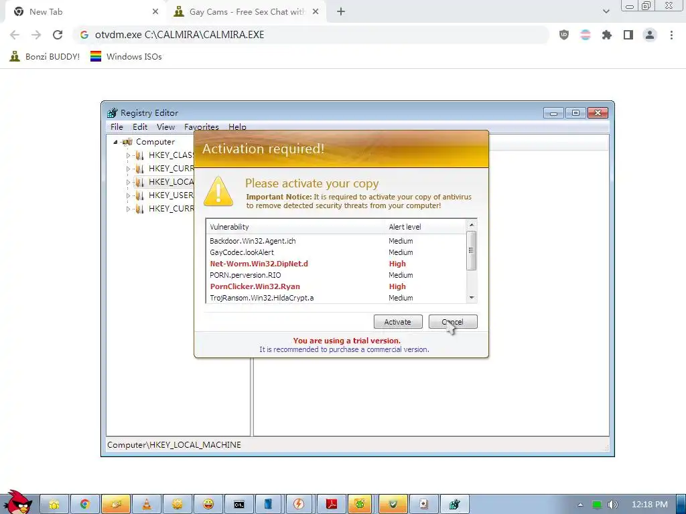686x514 pixels.
Task: Open a new browser tab
Action: pyautogui.click(x=341, y=12)
